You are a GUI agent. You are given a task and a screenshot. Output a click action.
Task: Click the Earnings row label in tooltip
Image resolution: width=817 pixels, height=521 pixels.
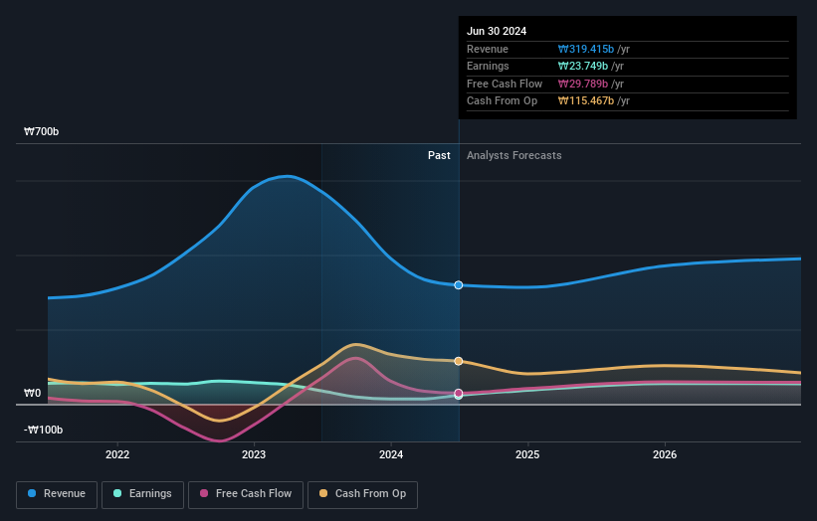coord(488,66)
